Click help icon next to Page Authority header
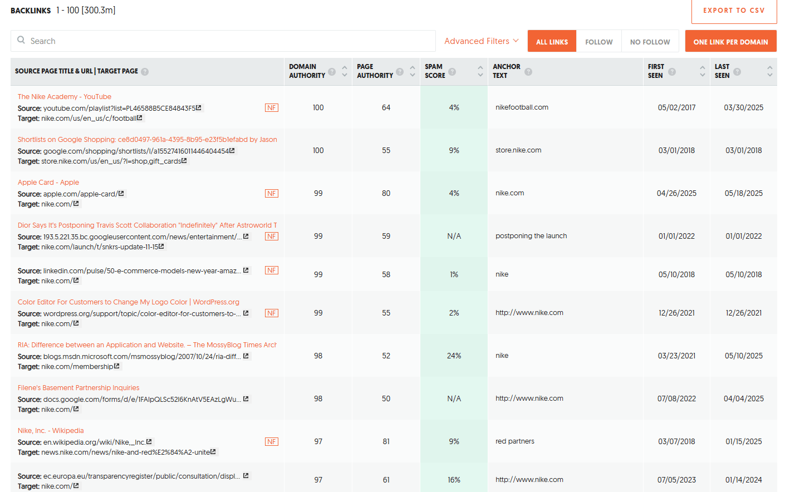 pyautogui.click(x=399, y=72)
